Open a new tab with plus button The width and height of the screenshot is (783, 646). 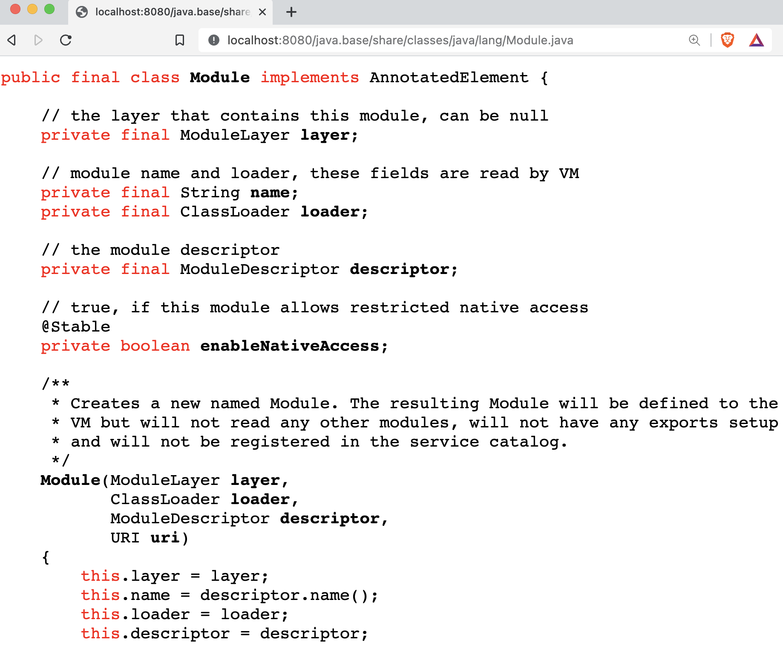(x=291, y=12)
